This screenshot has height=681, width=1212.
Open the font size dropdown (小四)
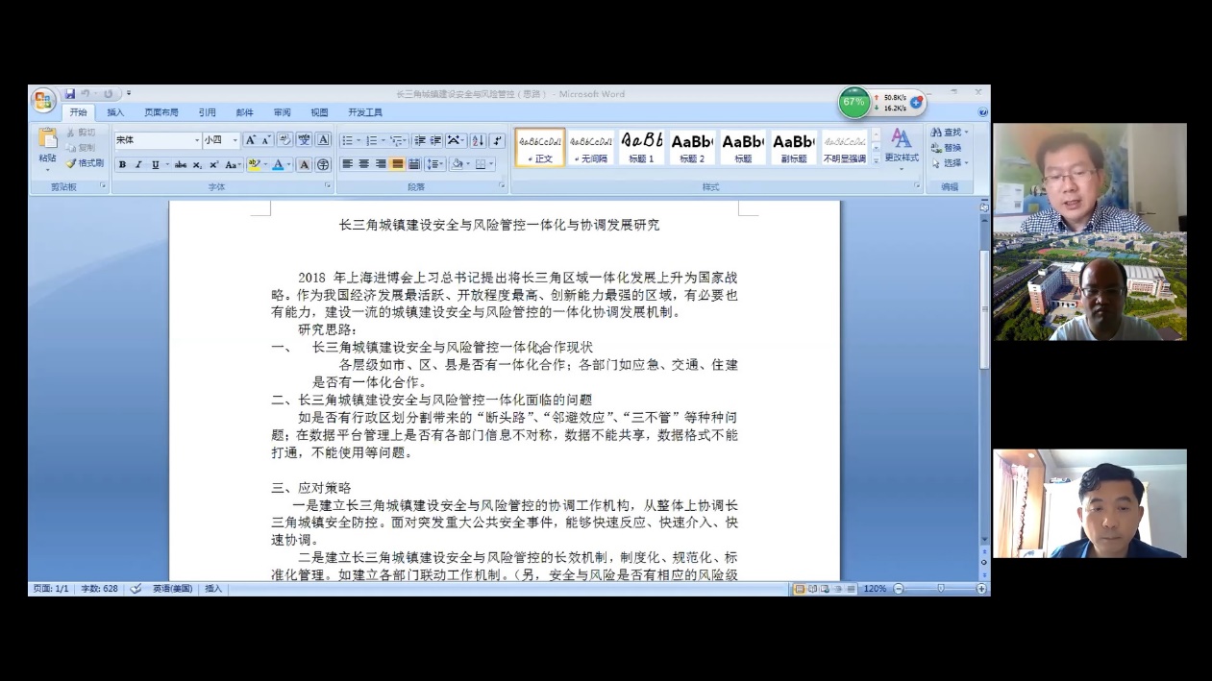pos(235,140)
